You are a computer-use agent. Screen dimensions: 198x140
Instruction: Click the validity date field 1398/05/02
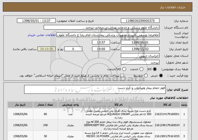140,49
